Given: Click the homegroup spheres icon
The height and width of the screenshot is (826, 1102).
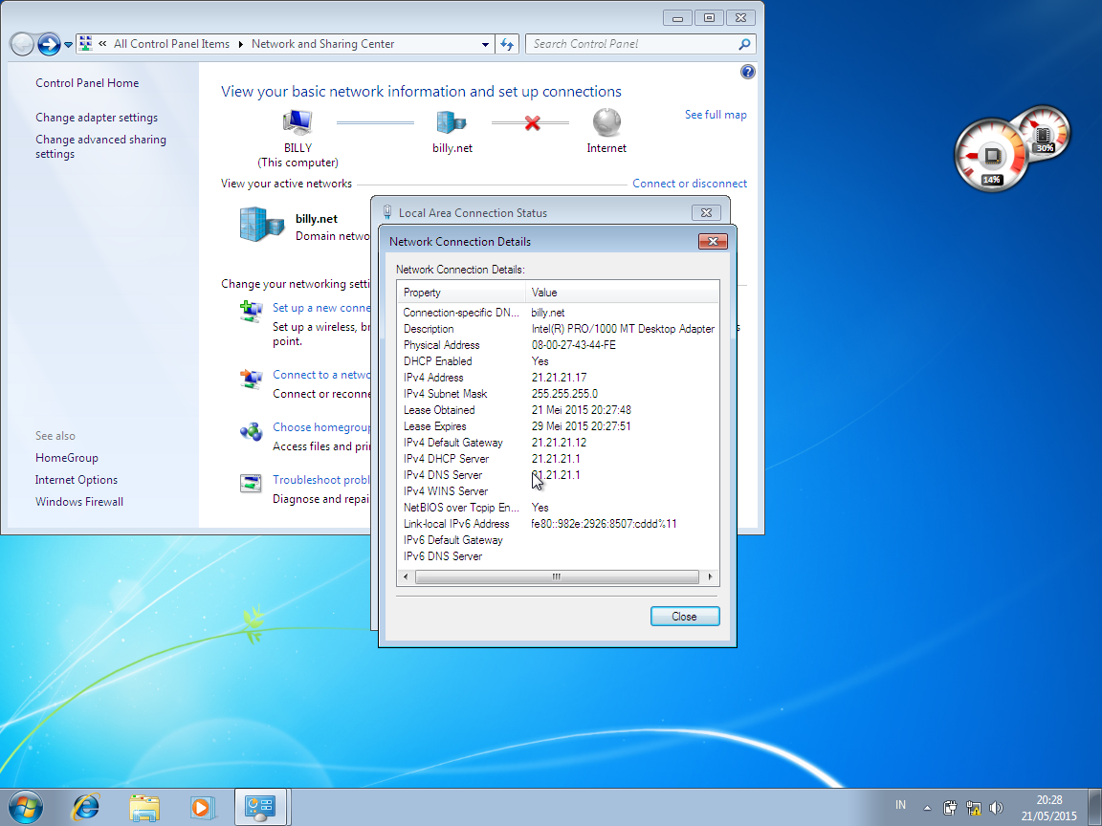Looking at the screenshot, I should (251, 431).
